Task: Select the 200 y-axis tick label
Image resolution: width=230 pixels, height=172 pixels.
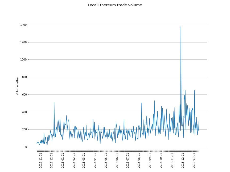Action: pos(24,130)
